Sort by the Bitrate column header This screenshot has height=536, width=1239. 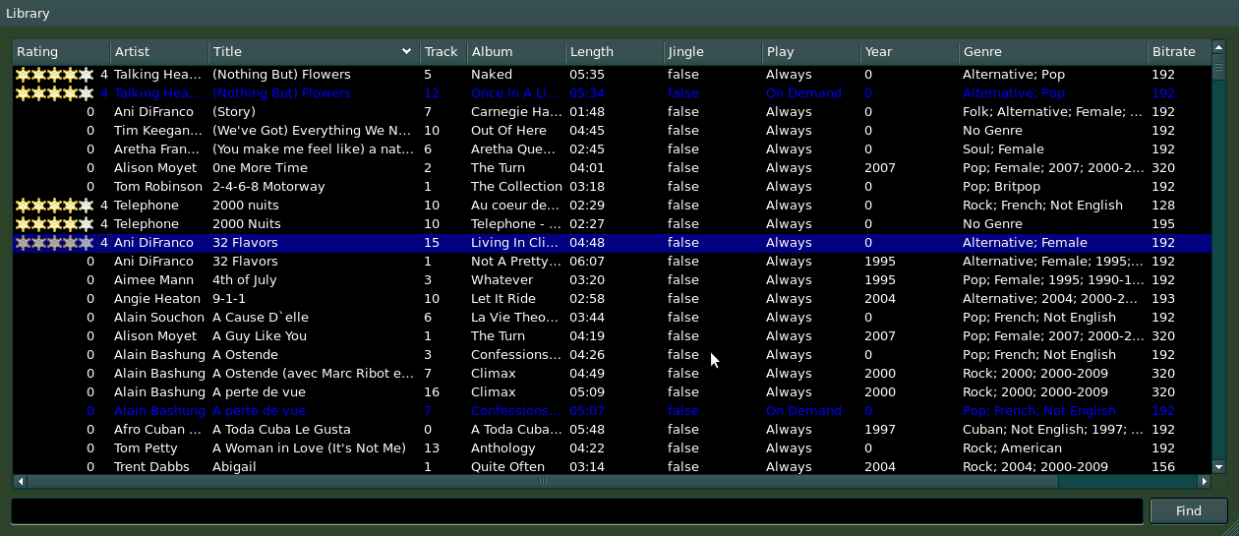(1179, 52)
